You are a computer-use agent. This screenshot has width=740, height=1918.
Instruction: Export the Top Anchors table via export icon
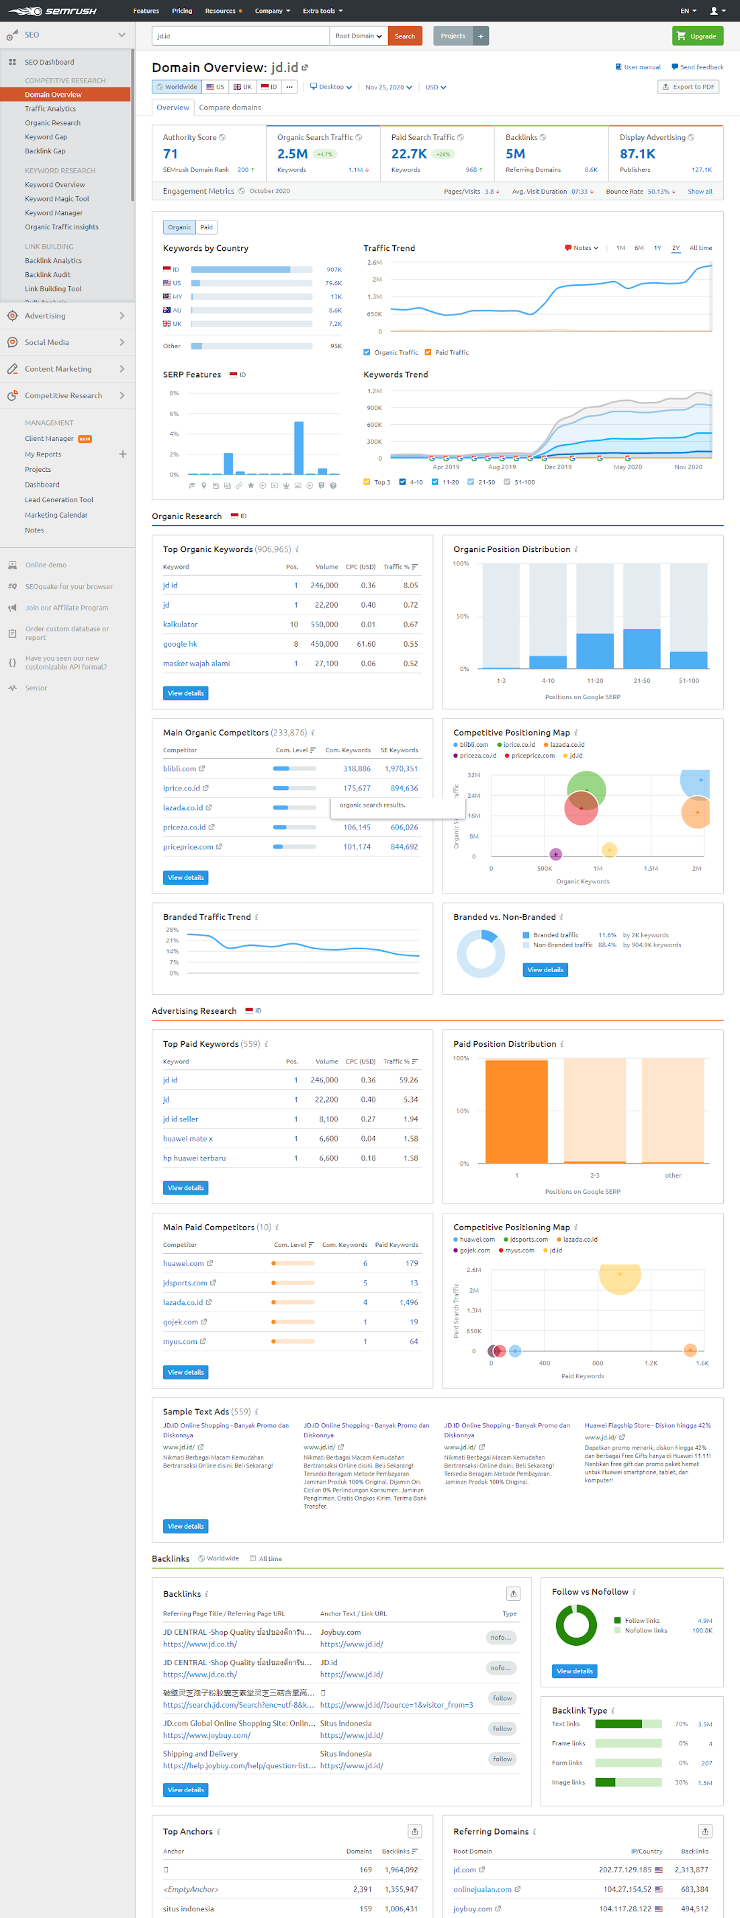415,1832
